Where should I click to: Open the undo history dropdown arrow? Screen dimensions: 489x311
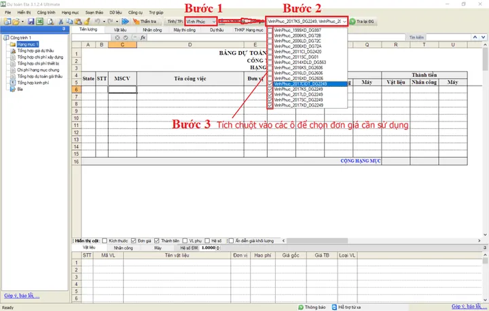click(104, 22)
